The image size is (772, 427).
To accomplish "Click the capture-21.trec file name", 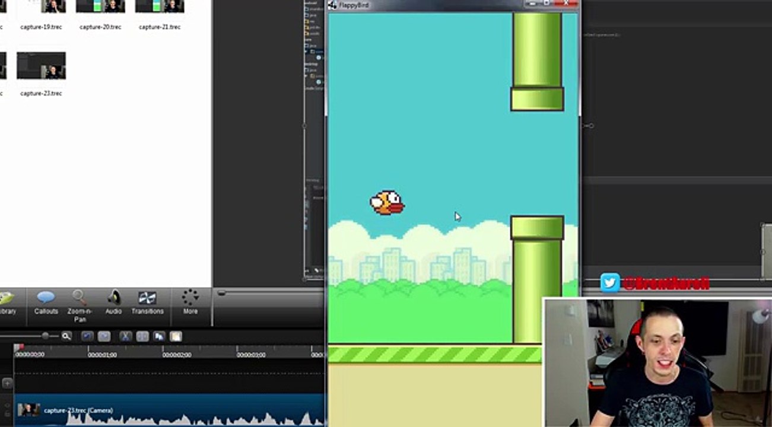I will click(x=160, y=27).
